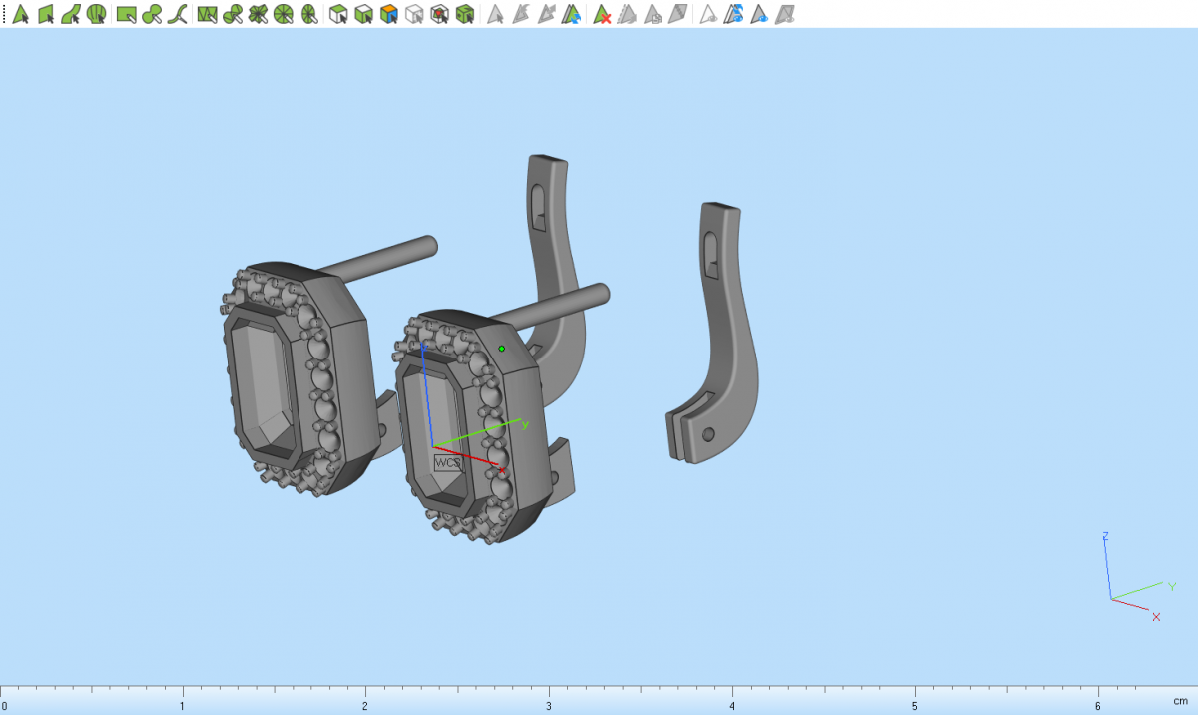1198x715 pixels.
Task: Click the orange-topped blue cube icon
Action: click(x=389, y=14)
